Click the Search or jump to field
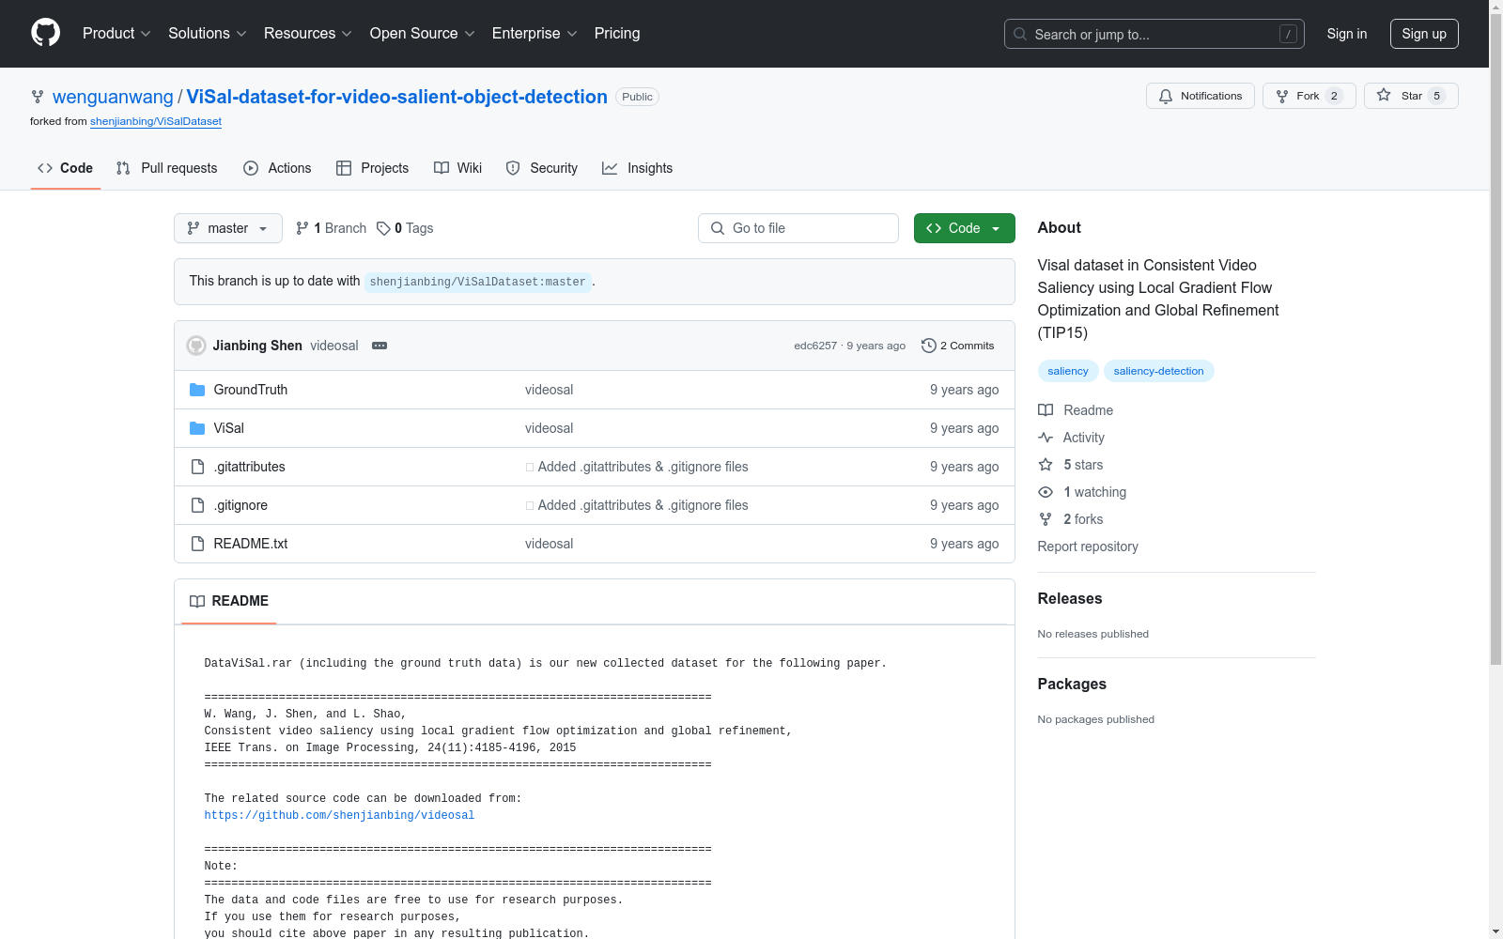Viewport: 1503px width, 939px height. pyautogui.click(x=1154, y=34)
